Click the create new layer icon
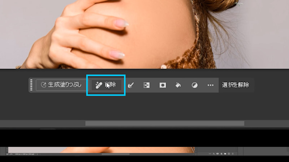 point(229,154)
